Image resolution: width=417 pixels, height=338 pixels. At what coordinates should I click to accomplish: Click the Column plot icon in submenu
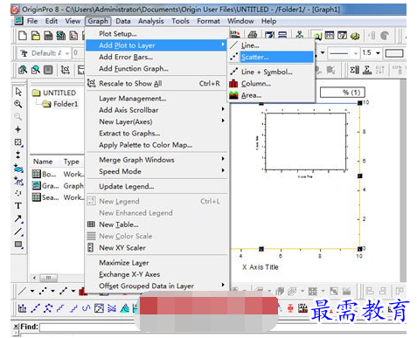(233, 84)
